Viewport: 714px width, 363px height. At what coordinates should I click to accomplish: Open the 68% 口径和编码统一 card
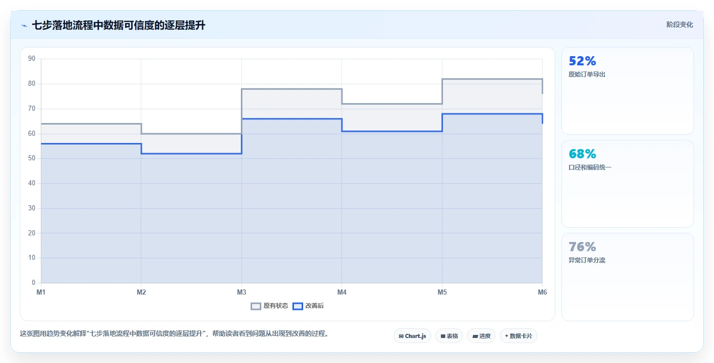pos(628,184)
